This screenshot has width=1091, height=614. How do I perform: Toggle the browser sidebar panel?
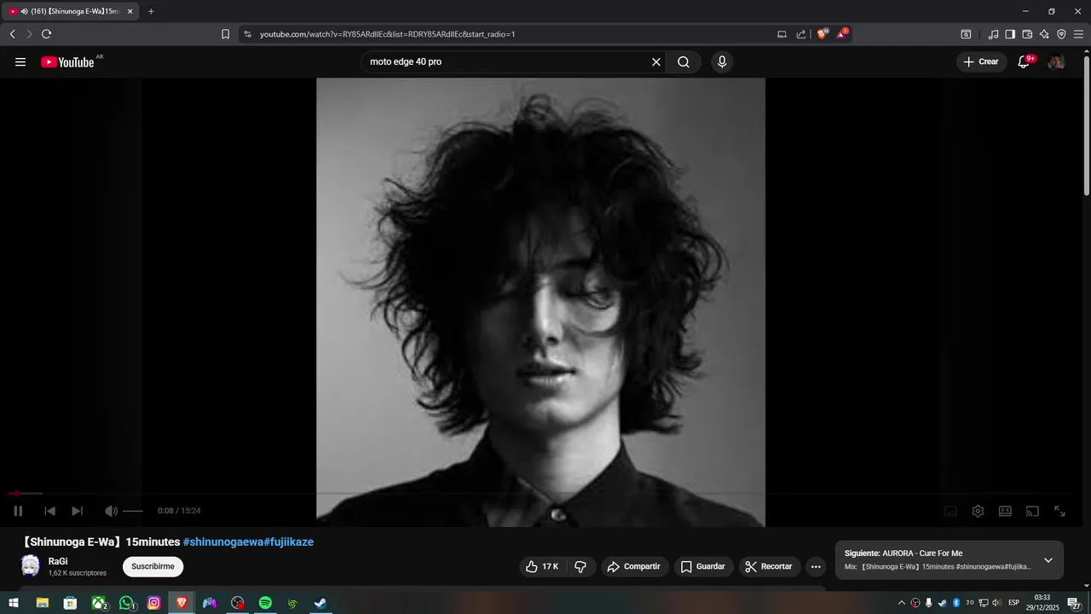1010,34
